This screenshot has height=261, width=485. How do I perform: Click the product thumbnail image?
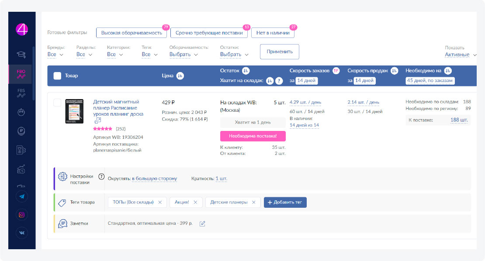[74, 111]
